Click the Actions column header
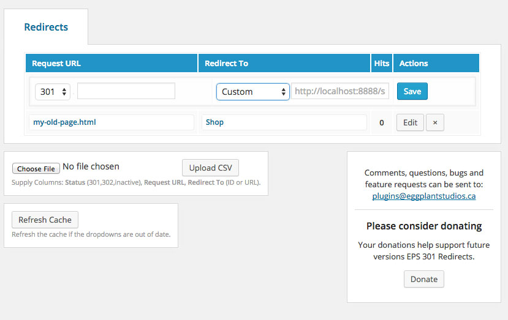The image size is (508, 320). pos(414,64)
